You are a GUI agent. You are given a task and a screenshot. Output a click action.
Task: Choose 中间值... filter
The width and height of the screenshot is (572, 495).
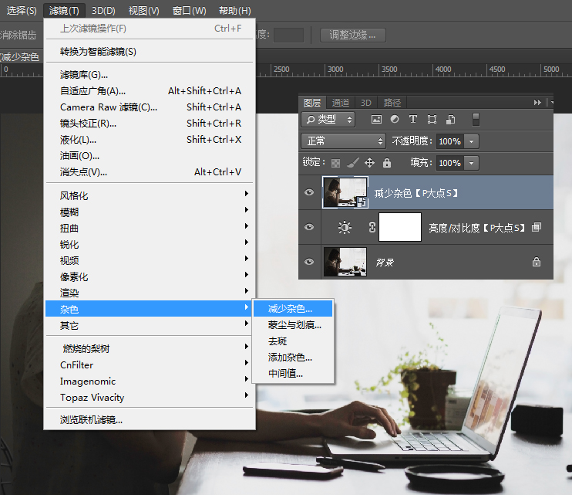293,373
